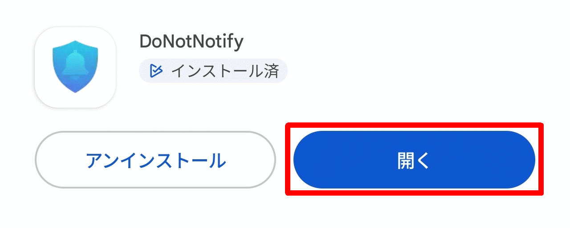Choose the white outlined アンインストール button
This screenshot has height=228, width=570.
[155, 160]
